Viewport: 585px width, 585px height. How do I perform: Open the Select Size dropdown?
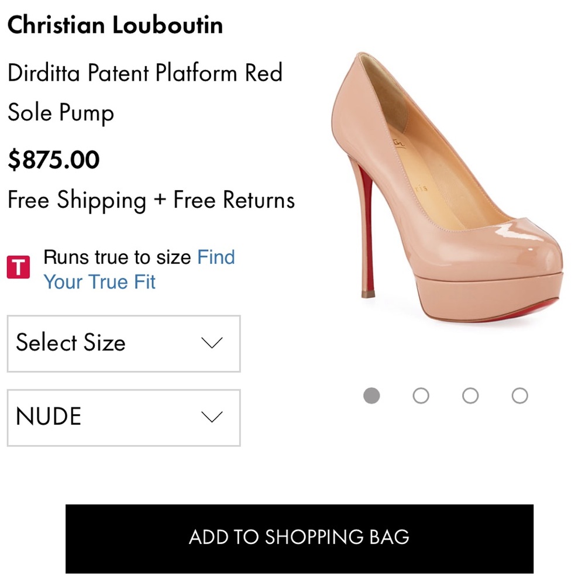coord(123,344)
